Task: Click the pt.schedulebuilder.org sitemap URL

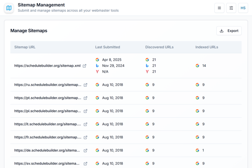Action: 48,98
